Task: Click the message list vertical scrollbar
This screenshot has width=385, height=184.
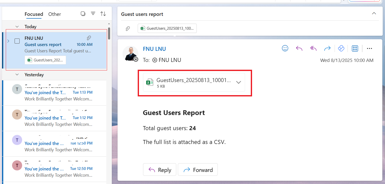Action: pos(109,33)
